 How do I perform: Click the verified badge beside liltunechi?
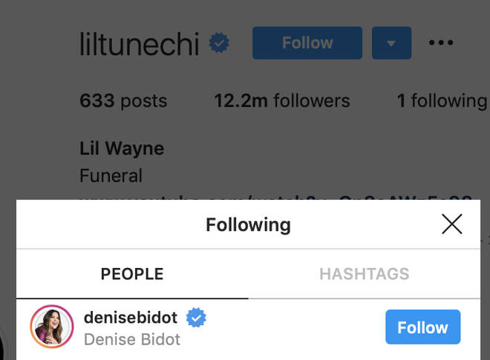click(x=219, y=43)
